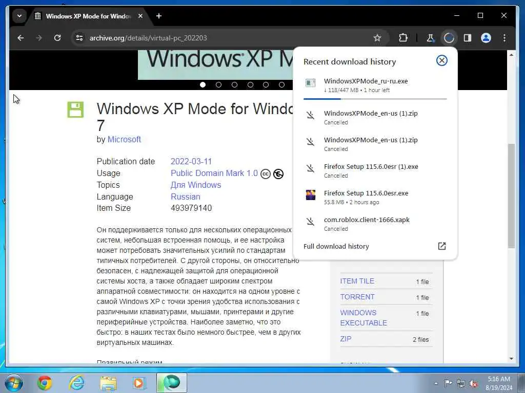Select the Windows XP Mode tab

88,16
